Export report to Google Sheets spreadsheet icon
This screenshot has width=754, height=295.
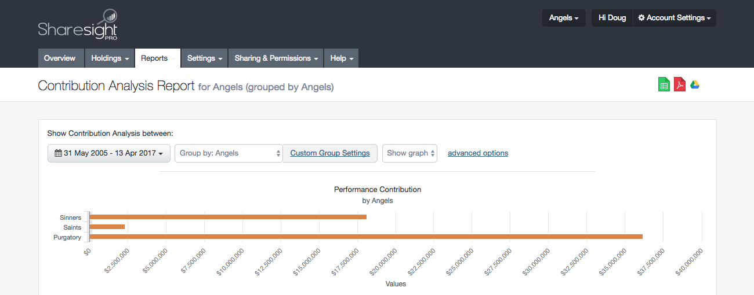pyautogui.click(x=664, y=84)
